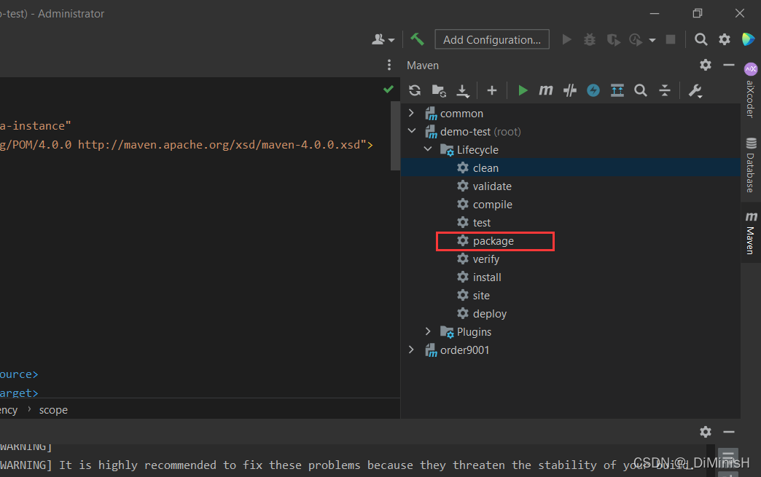761x477 pixels.
Task: Collapse all Maven tree nodes icon
Action: tap(665, 90)
